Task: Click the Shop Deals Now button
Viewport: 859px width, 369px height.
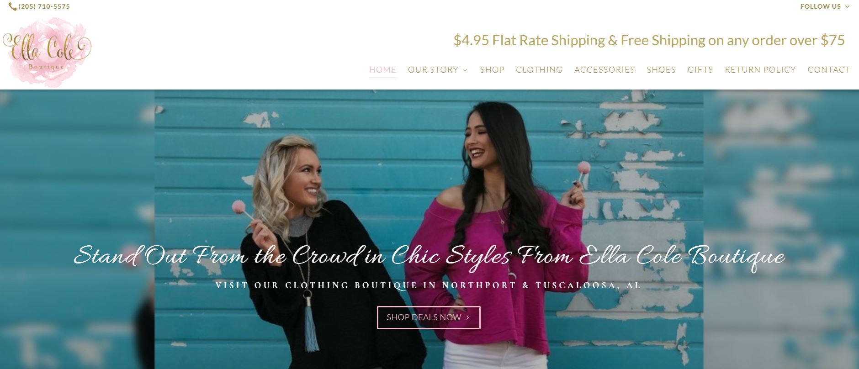Action: point(429,317)
